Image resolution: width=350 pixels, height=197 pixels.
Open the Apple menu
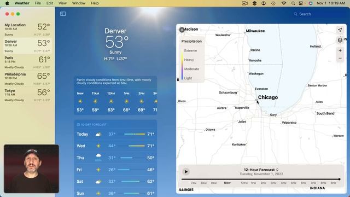click(7, 3)
